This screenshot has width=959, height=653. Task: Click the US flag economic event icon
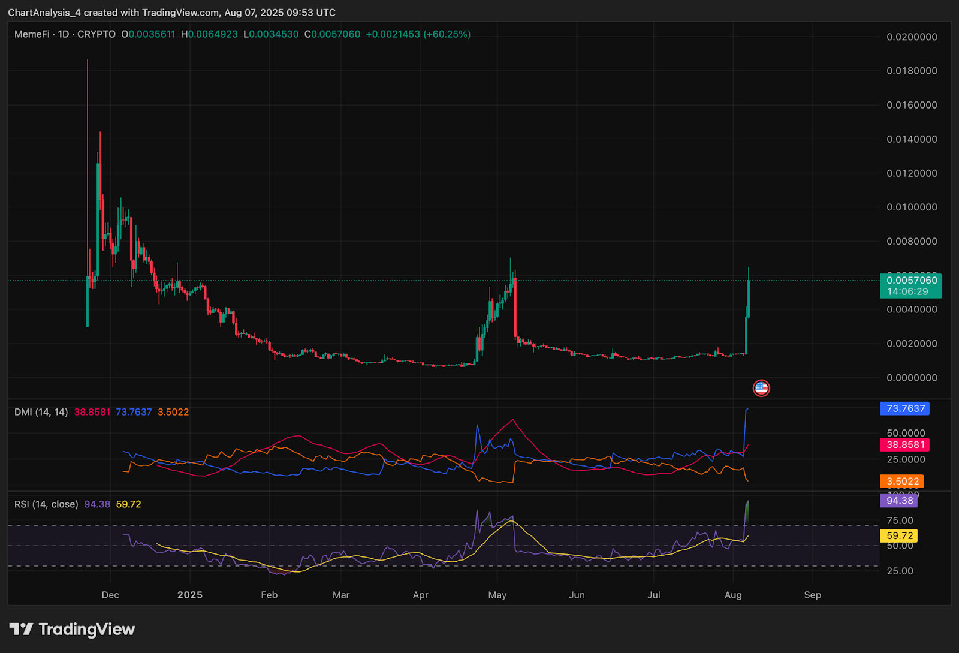pos(761,388)
